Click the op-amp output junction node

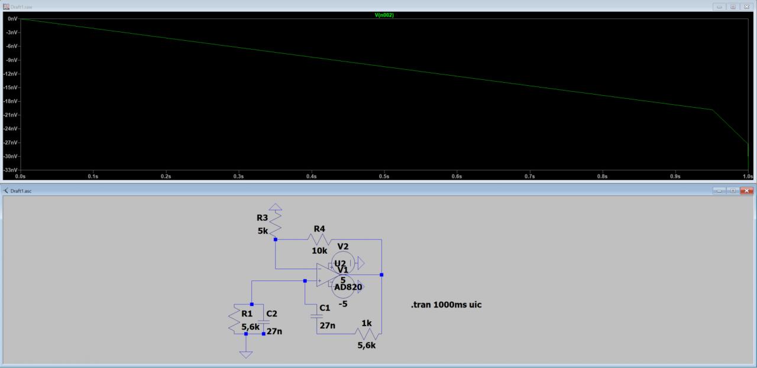[x=381, y=275]
